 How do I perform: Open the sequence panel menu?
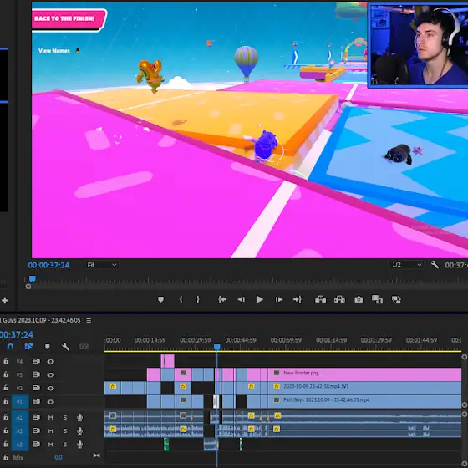pos(89,320)
